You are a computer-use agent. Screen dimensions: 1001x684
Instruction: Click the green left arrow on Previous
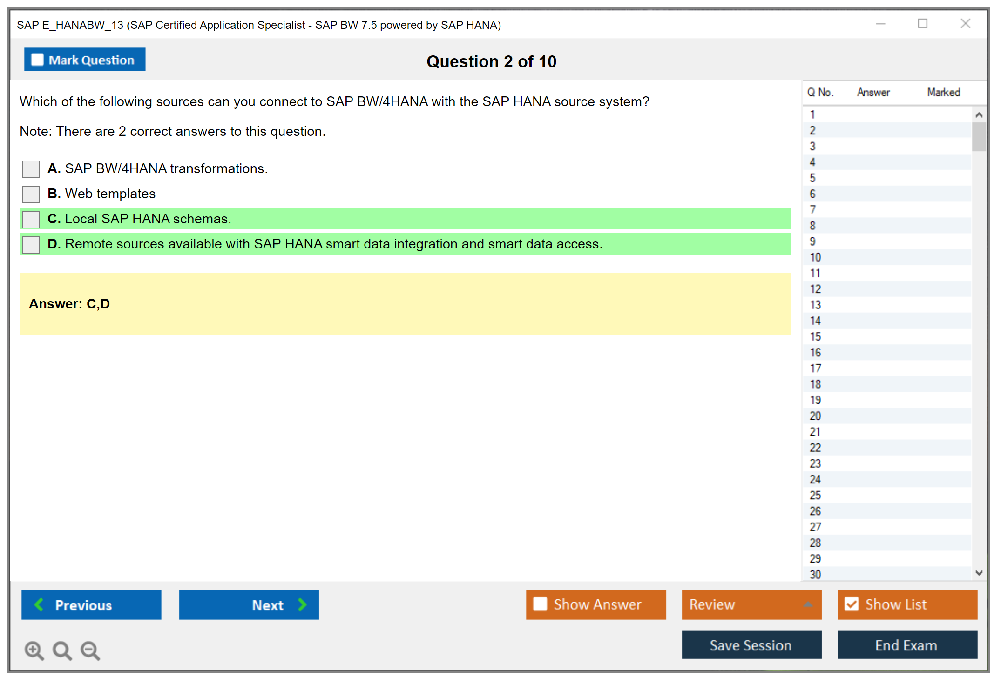click(x=39, y=604)
